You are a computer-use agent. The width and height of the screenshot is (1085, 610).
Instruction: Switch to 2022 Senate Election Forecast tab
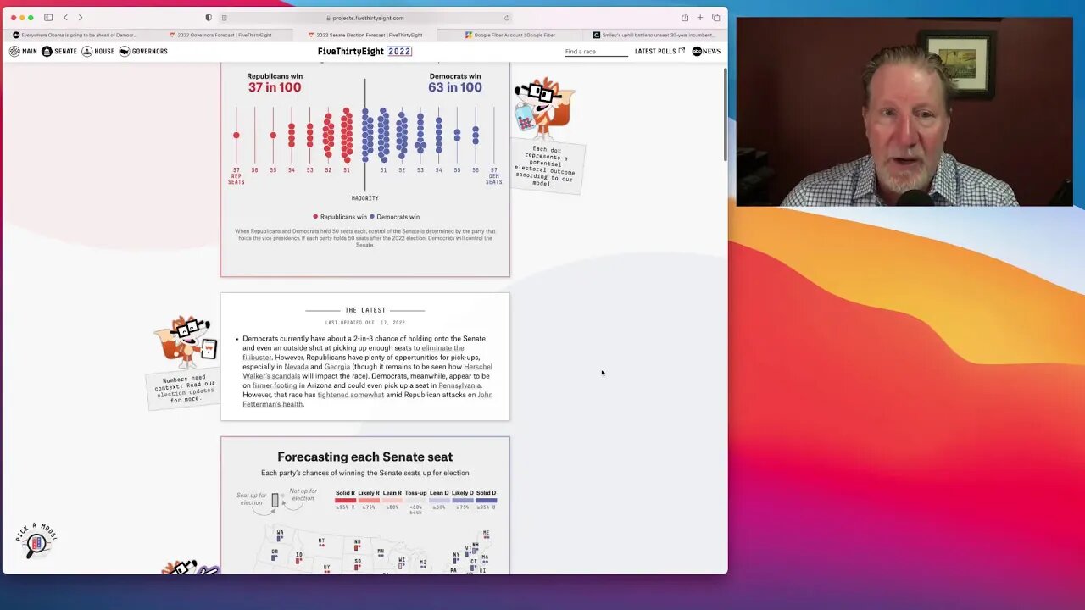365,35
